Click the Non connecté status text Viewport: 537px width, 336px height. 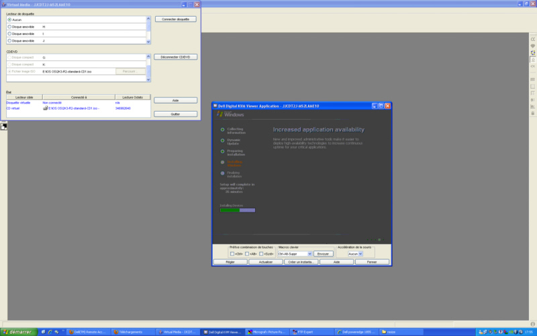[52, 103]
